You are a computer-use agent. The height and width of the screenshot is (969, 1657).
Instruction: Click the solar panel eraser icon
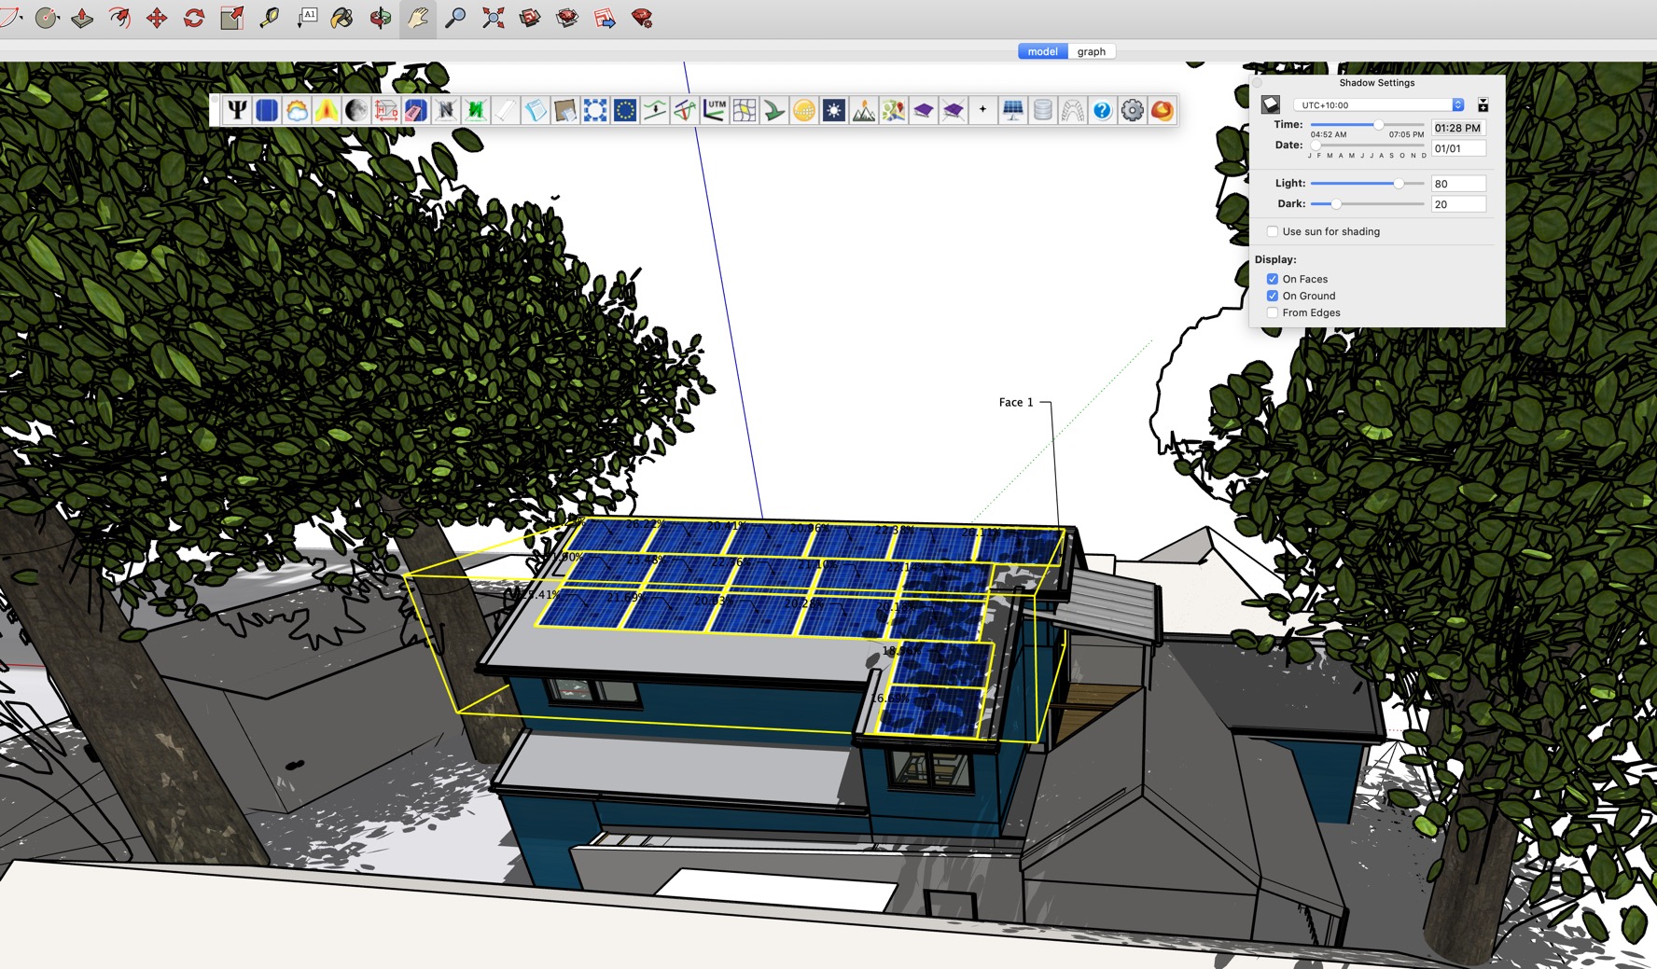[416, 110]
